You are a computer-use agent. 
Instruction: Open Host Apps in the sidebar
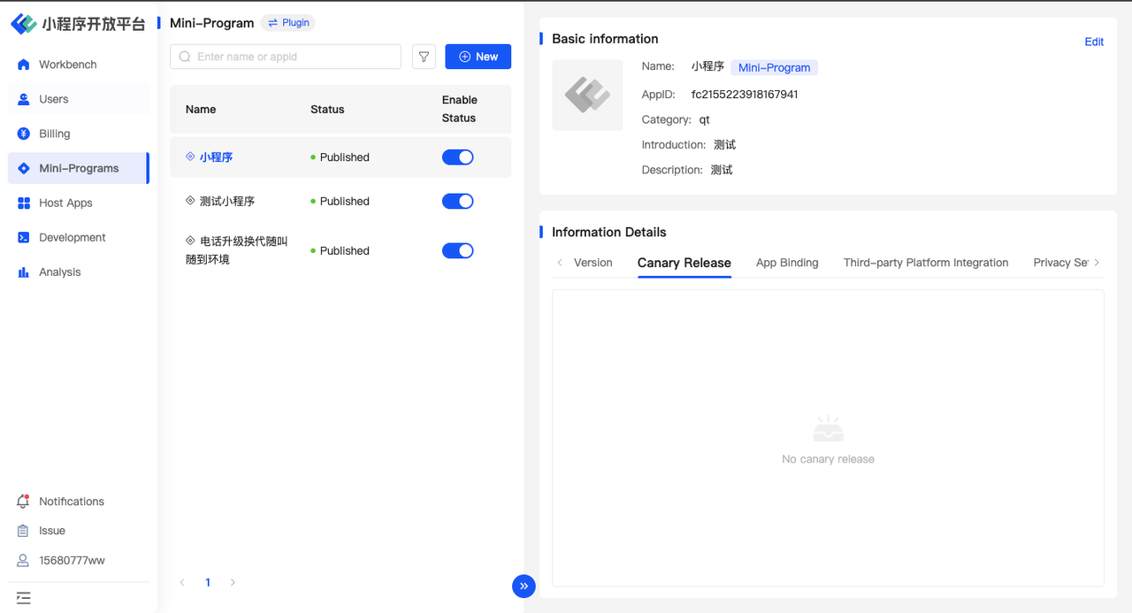(x=79, y=203)
